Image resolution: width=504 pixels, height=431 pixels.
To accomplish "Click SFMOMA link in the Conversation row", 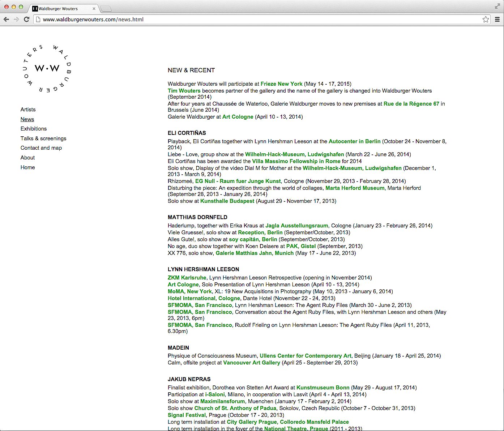I will click(x=200, y=312).
